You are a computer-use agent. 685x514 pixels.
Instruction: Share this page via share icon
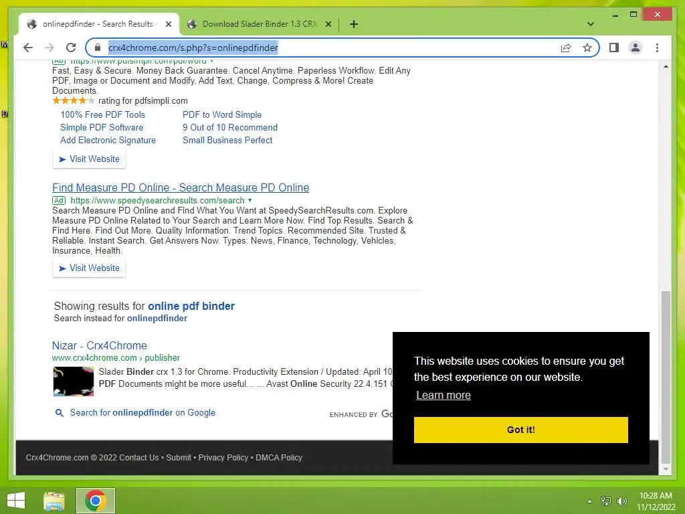point(566,48)
